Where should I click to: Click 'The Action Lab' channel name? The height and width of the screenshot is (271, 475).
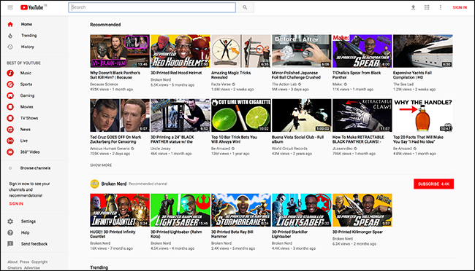coord(284,85)
